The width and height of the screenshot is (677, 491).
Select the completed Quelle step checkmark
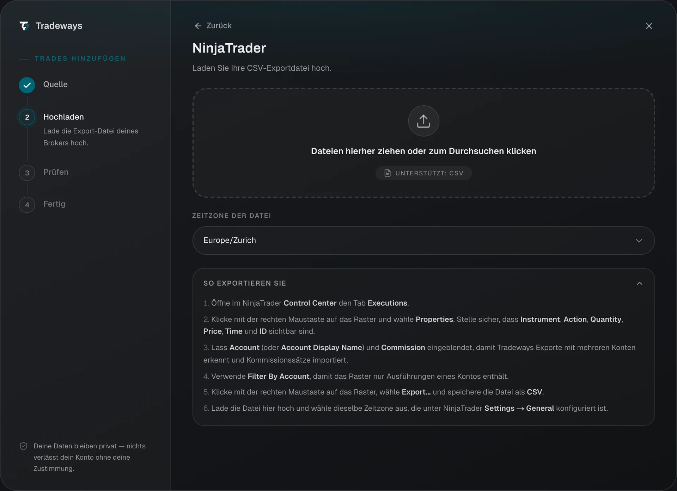click(x=27, y=85)
